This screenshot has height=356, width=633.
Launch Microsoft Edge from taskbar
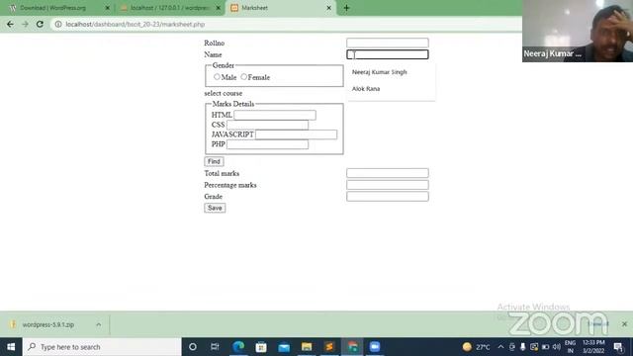(x=238, y=347)
